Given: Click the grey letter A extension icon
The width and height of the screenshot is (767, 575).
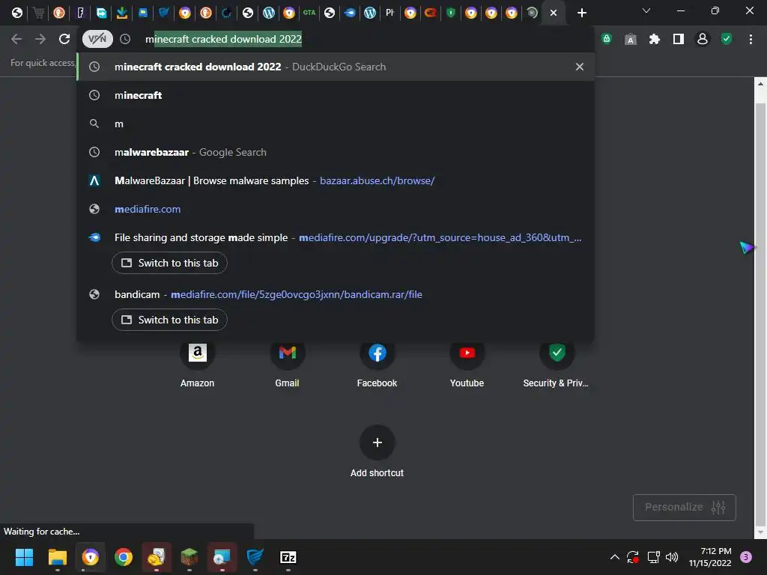Looking at the screenshot, I should (x=631, y=40).
